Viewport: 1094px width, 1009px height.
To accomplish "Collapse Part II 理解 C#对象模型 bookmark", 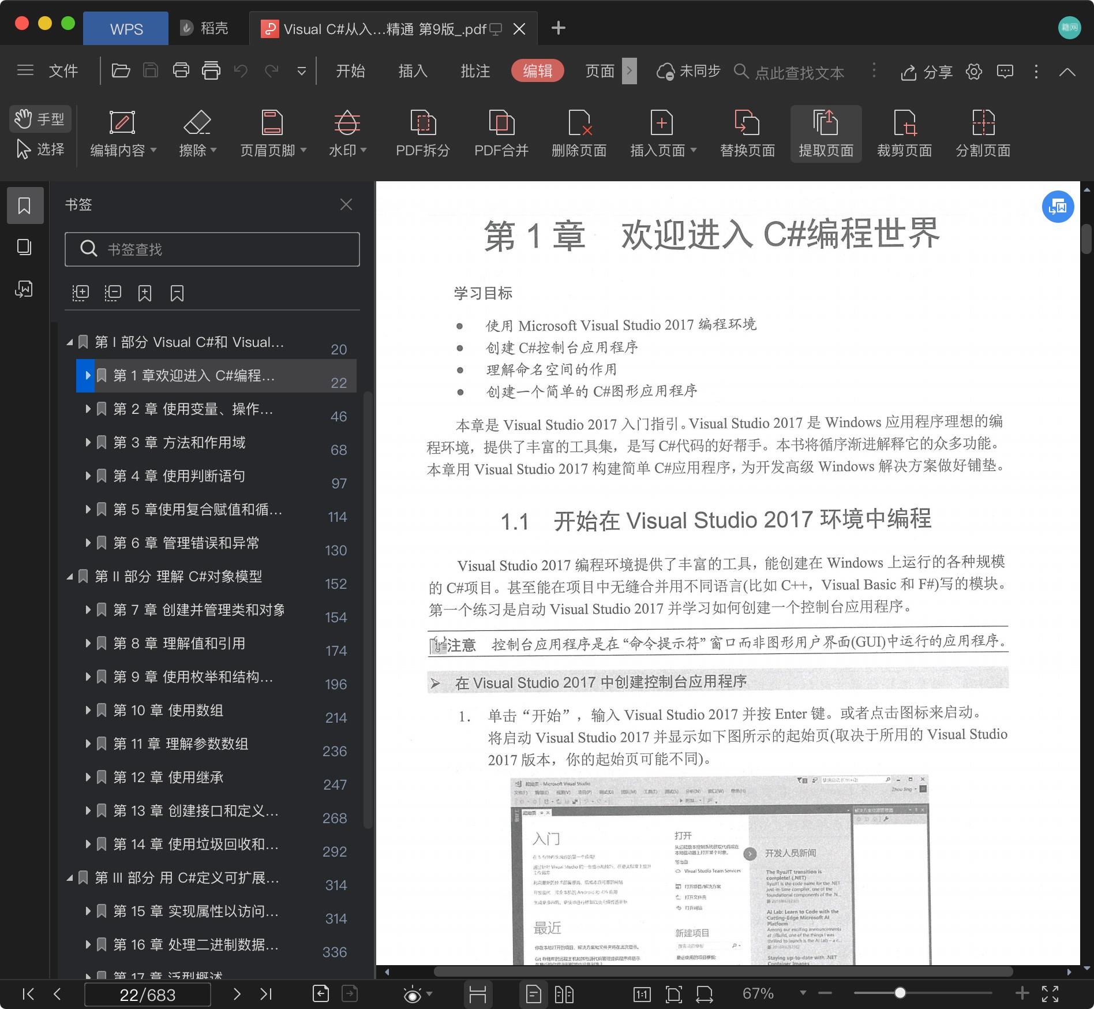I will 69,577.
